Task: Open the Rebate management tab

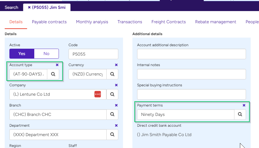Action: [x=216, y=22]
